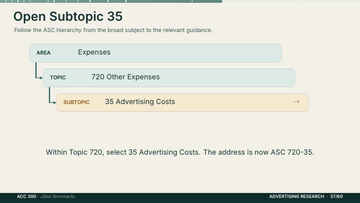The height and width of the screenshot is (203, 360).
Task: Click the "Open Subtopic 35" slide title
Action: coord(68,16)
